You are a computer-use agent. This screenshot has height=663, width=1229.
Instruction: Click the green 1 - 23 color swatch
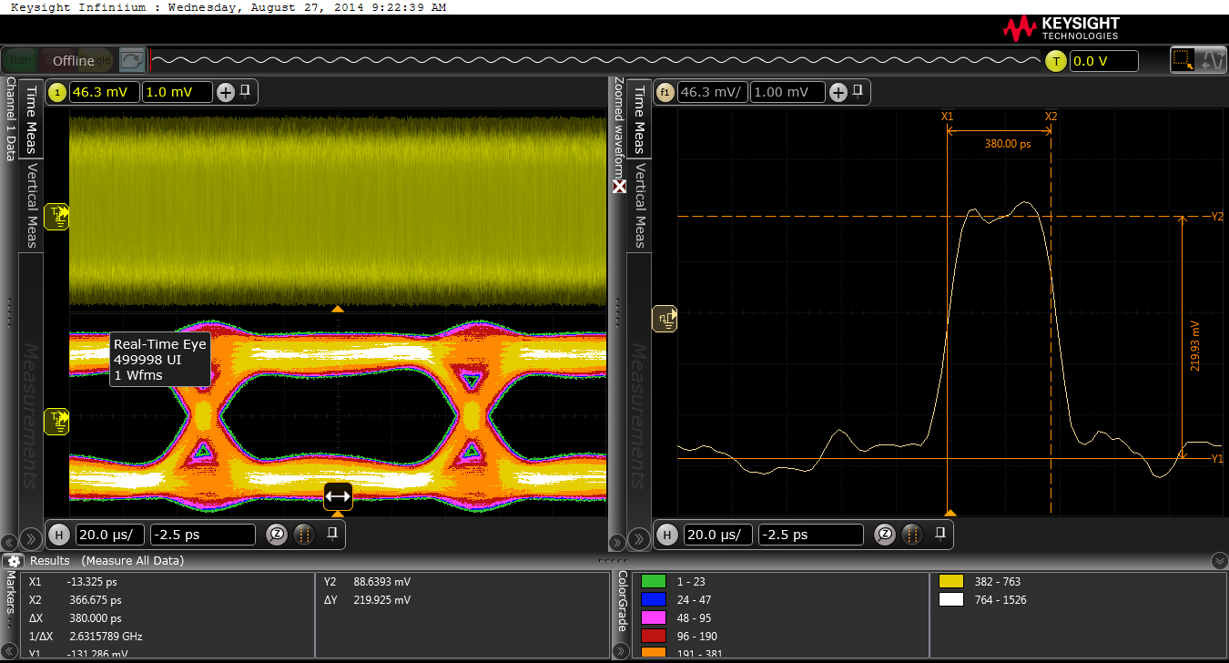click(x=653, y=581)
